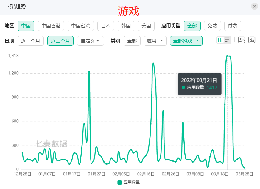Filter by 免费 app type

212,26
